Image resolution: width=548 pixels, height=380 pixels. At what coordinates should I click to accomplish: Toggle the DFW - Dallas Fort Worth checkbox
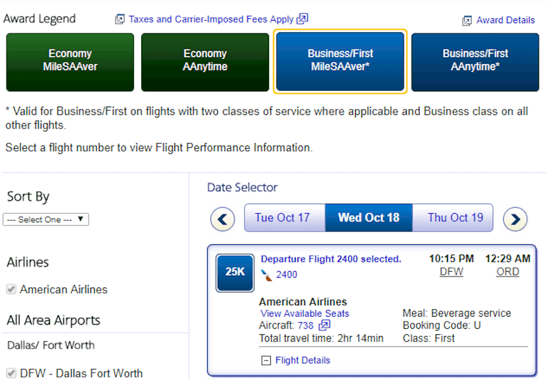[x=12, y=373]
